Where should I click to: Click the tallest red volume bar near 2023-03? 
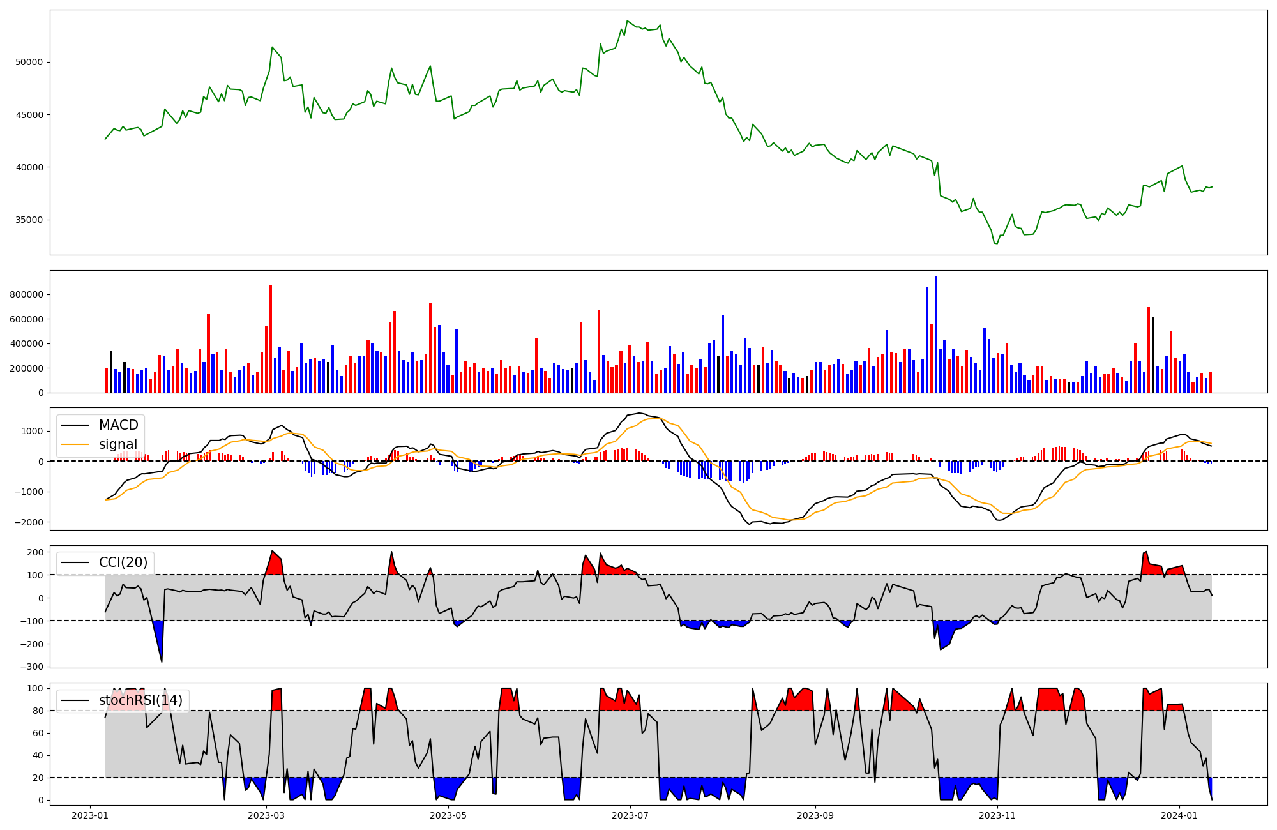pyautogui.click(x=271, y=339)
